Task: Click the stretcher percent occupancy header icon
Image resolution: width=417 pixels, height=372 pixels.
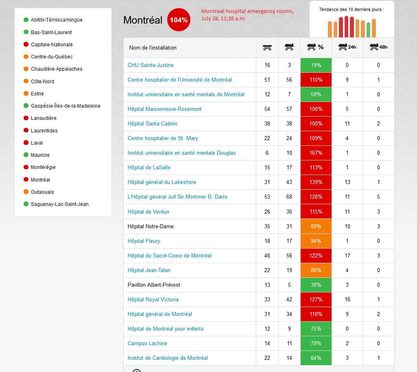Action: coord(315,47)
